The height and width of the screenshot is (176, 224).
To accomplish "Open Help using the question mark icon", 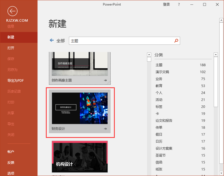I will pos(179,4).
